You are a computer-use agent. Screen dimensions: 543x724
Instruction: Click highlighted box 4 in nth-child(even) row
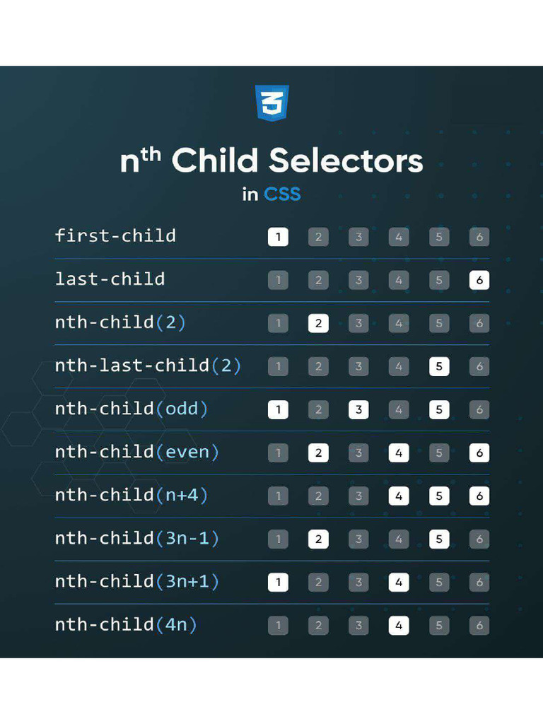pyautogui.click(x=399, y=452)
